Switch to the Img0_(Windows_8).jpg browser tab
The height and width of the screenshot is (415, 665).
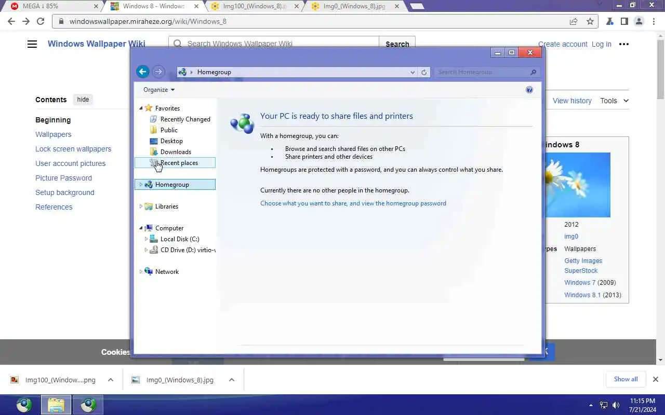click(x=354, y=6)
